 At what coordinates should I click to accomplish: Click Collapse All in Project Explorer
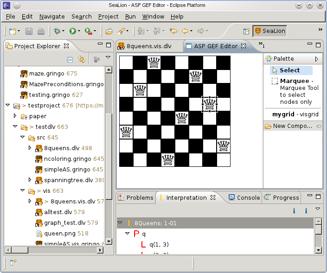point(70,59)
